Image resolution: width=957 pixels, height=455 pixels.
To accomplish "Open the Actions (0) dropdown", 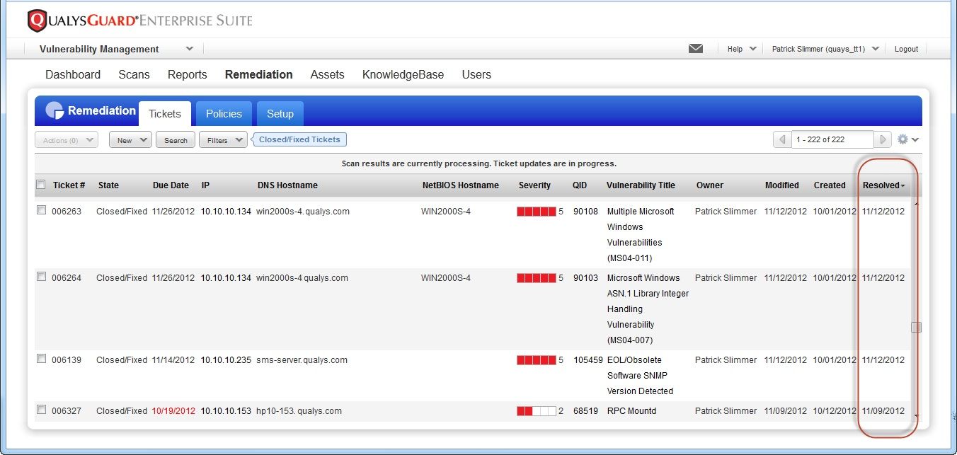I will coord(67,140).
